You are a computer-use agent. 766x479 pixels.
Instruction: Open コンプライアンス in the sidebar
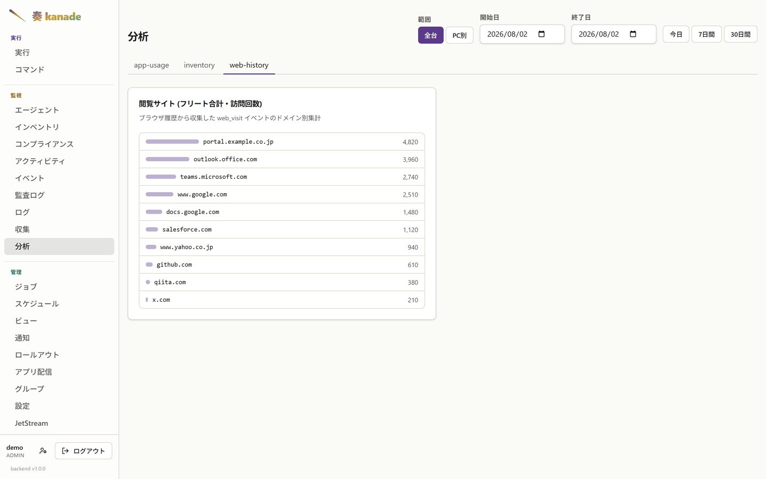pyautogui.click(x=59, y=144)
